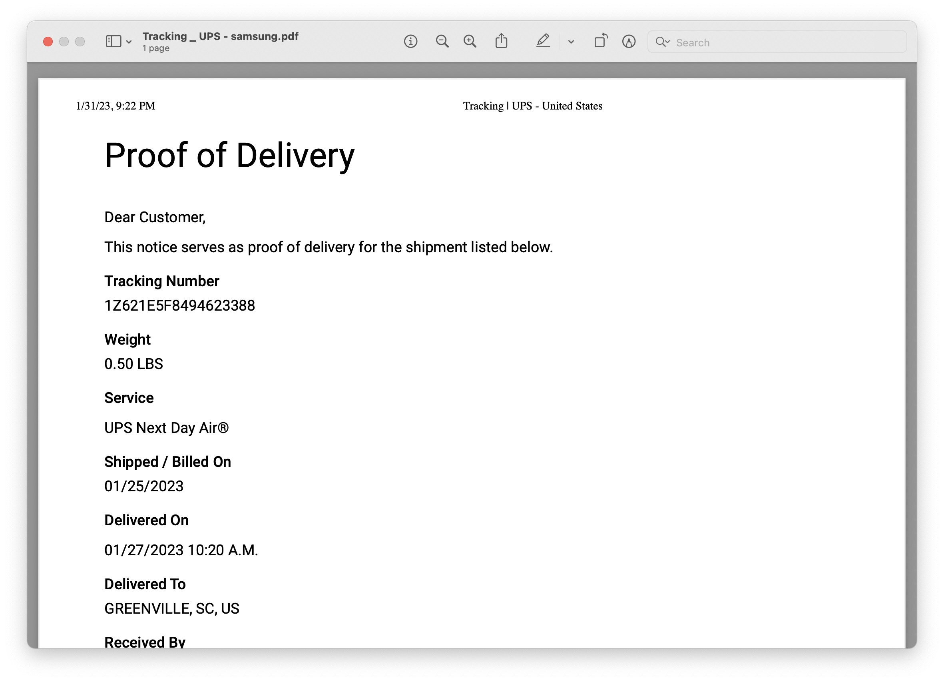944x682 pixels.
Task: Open the highlight color dropdown arrow
Action: tap(571, 42)
